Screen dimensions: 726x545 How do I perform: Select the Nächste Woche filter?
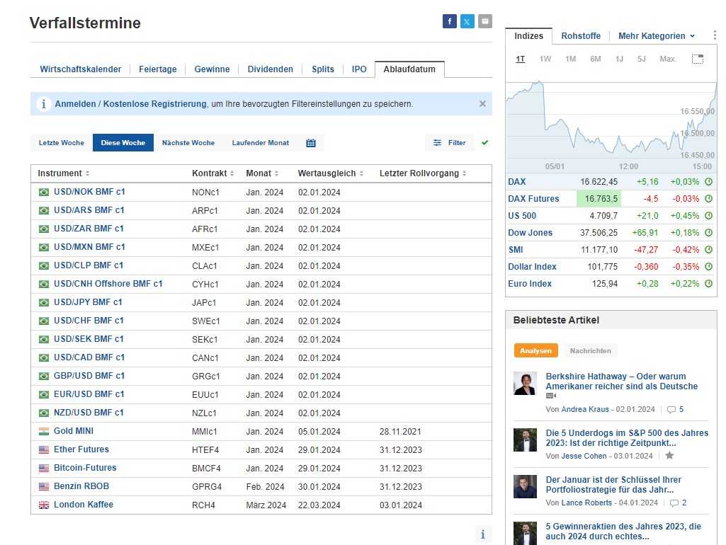click(188, 143)
